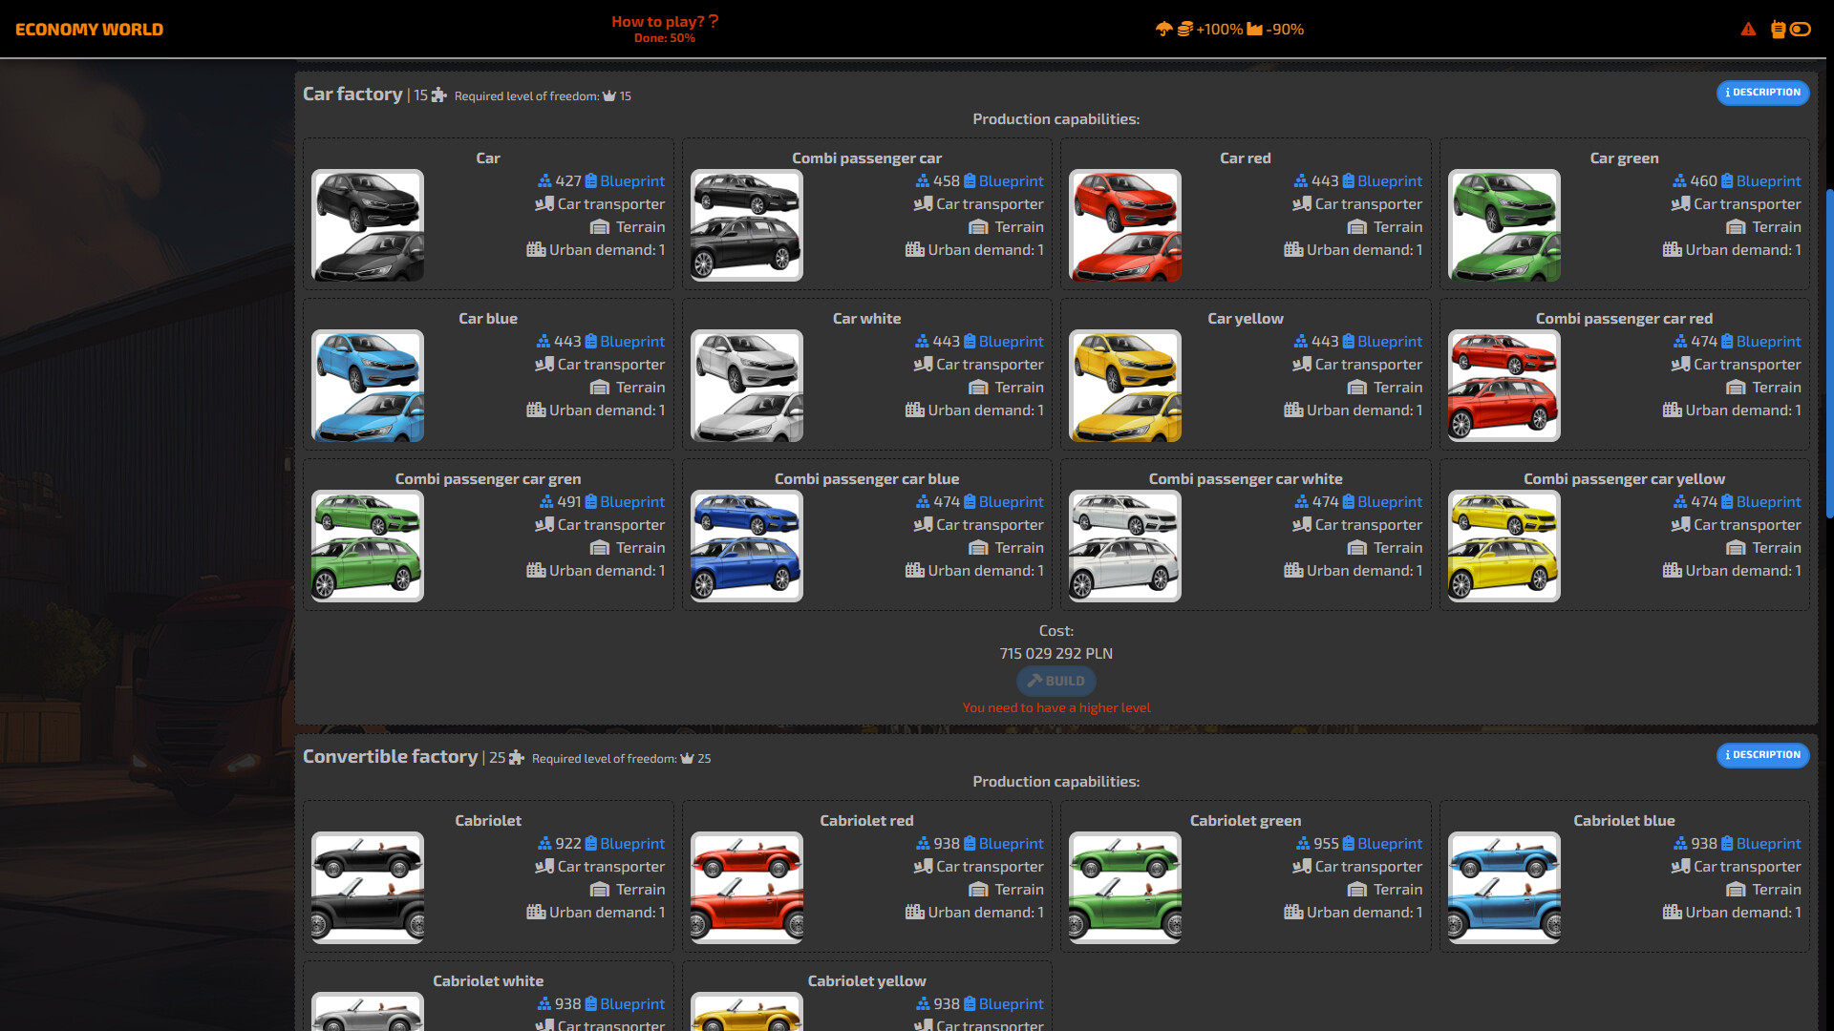
Task: Open the Blueprint for the Car product
Action: coord(627,180)
